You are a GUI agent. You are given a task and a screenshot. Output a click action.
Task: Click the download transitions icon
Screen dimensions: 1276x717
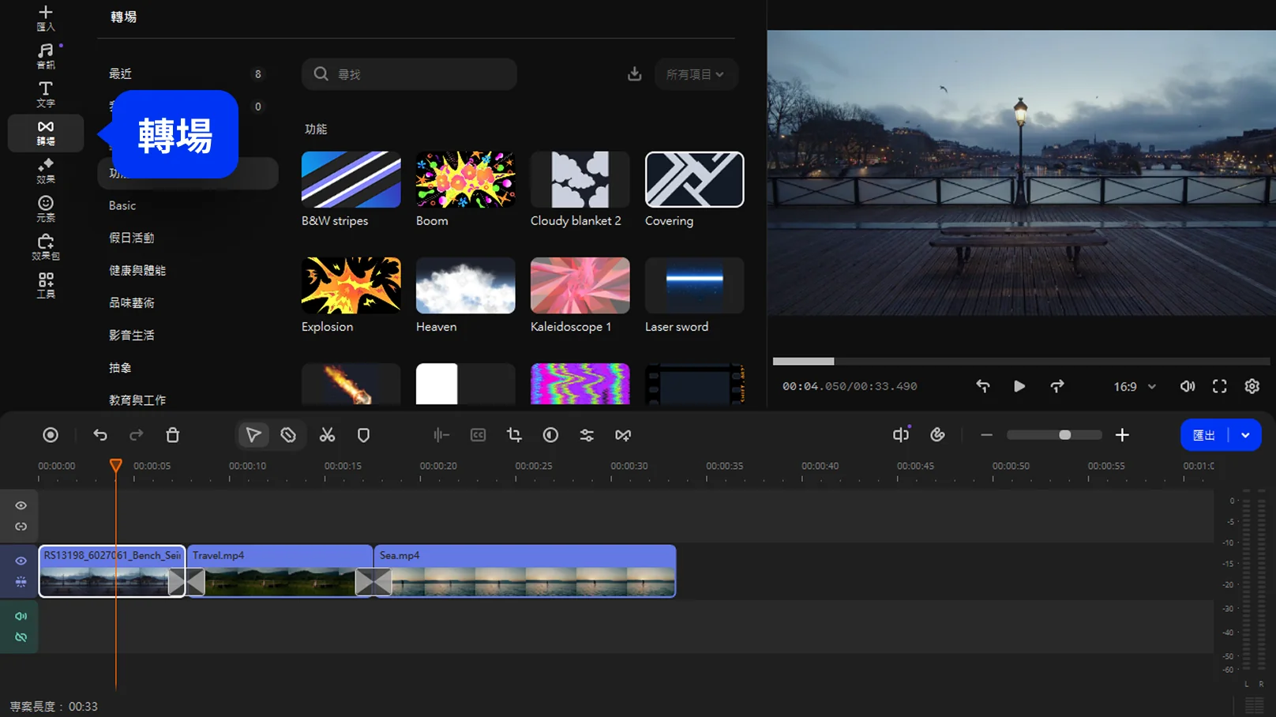click(634, 74)
